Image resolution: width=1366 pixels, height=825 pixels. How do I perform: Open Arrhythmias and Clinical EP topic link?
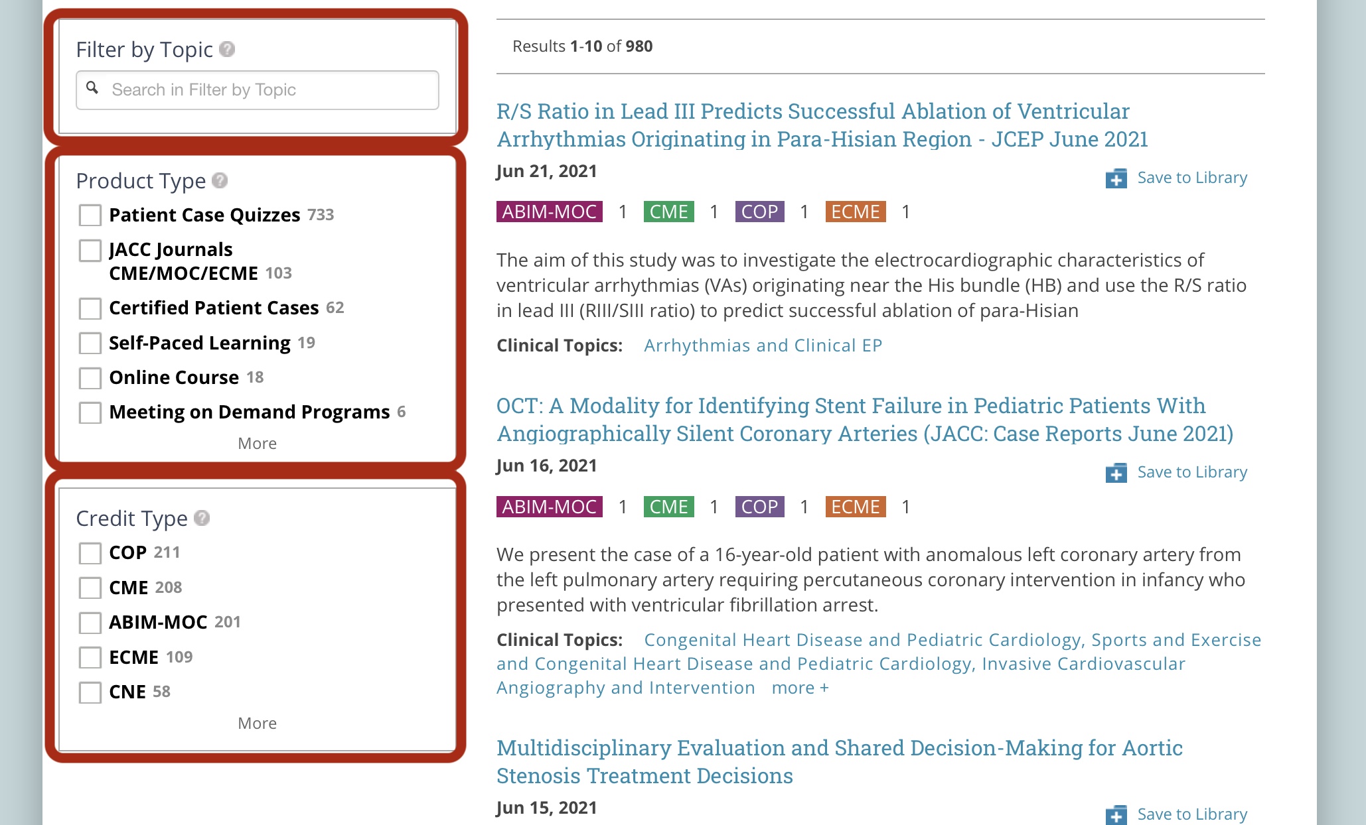pos(763,346)
